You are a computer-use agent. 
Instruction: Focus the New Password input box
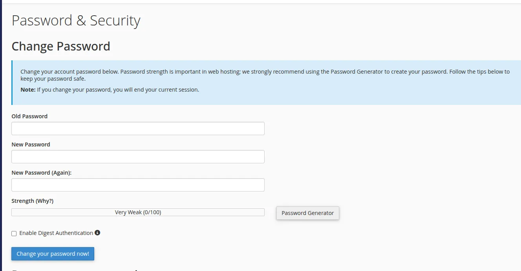pyautogui.click(x=138, y=156)
